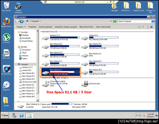Click Open Control Panel
159x124 pixels.
103,27
